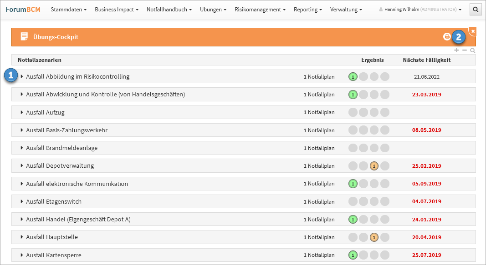Click overdue date 24.01.2019
The width and height of the screenshot is (486, 265).
tap(426, 220)
